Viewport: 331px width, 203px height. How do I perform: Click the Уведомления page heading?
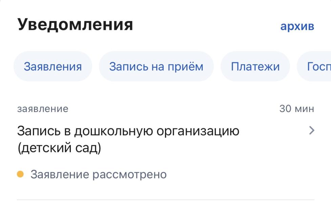tap(75, 25)
